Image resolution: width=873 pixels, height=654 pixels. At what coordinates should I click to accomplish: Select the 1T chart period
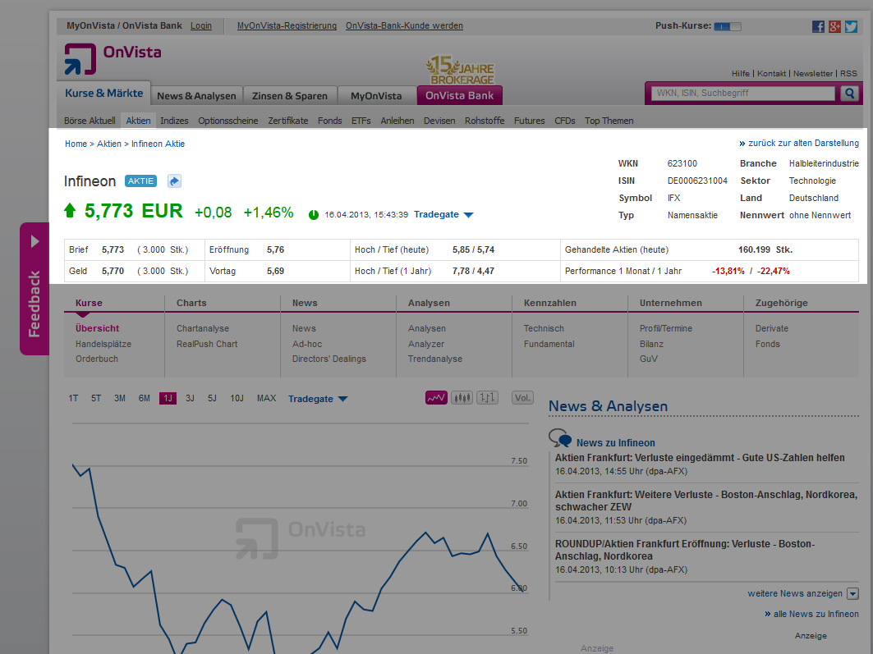[73, 398]
